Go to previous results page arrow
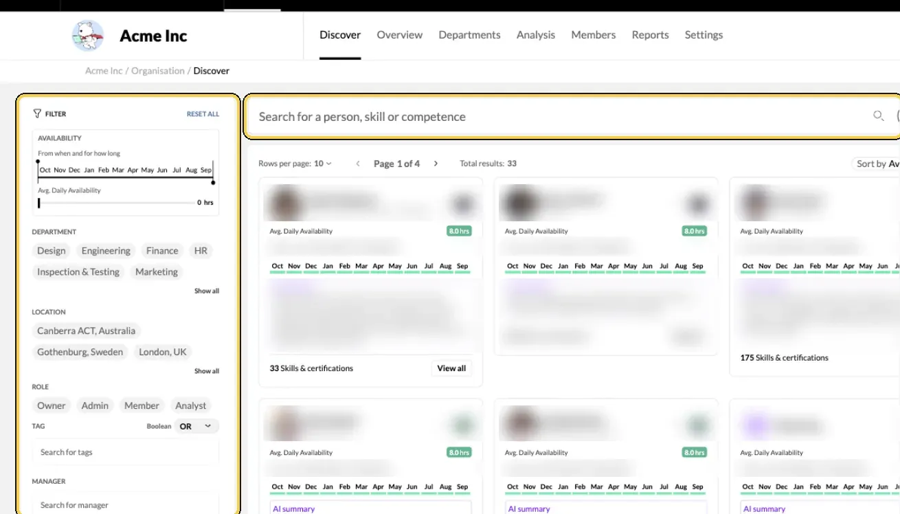 coord(358,164)
